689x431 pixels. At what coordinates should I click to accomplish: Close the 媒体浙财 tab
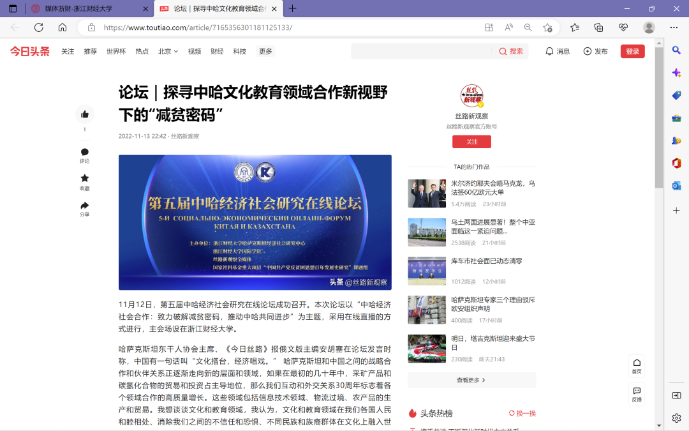pyautogui.click(x=145, y=8)
